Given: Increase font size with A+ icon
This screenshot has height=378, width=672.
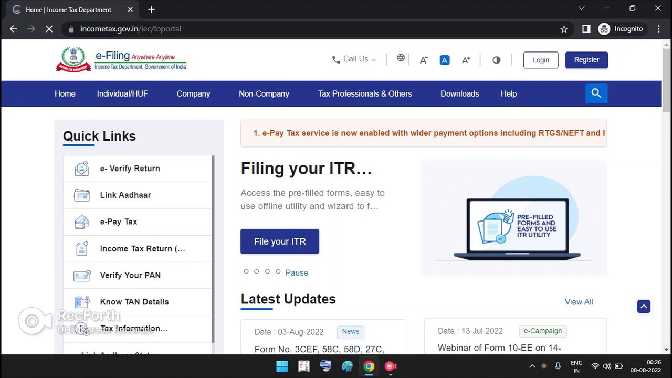Looking at the screenshot, I should [466, 60].
